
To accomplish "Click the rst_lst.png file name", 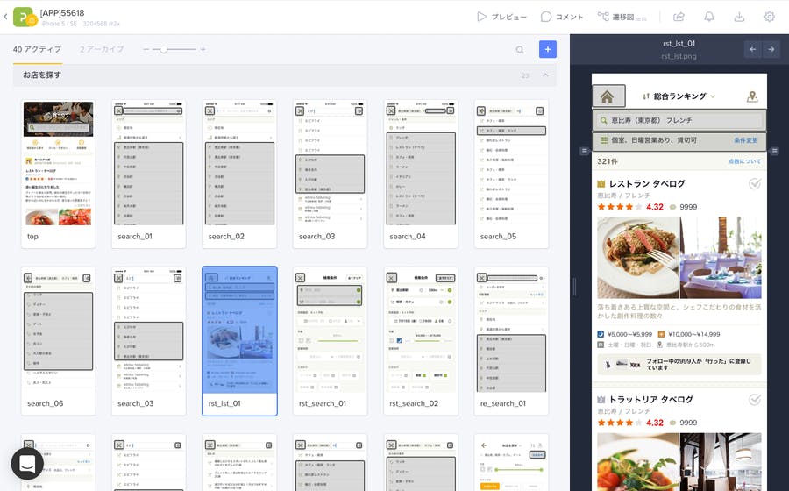I will coord(679,56).
